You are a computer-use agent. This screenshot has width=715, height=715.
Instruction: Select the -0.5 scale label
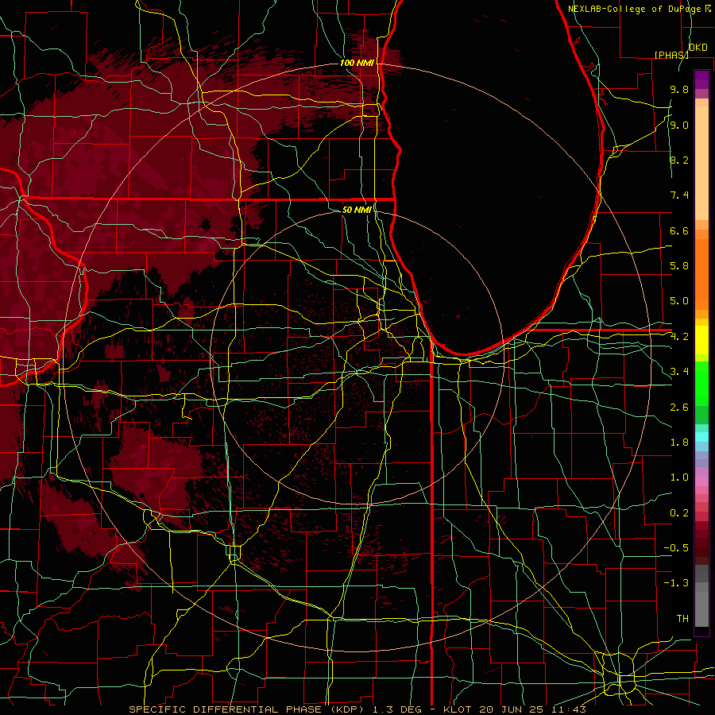tap(676, 548)
